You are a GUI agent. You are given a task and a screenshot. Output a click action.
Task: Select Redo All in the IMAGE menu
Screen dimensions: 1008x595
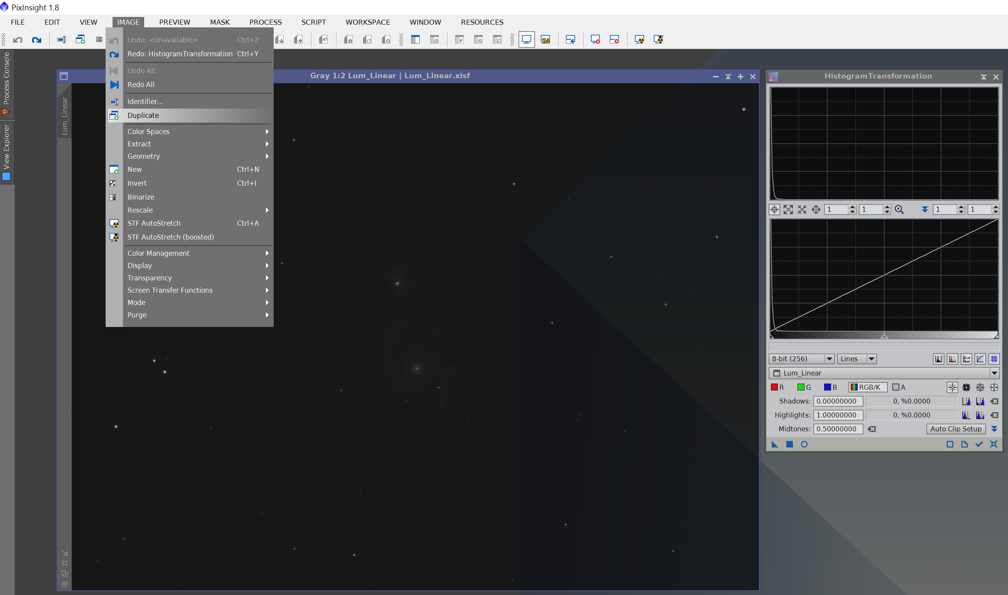pyautogui.click(x=190, y=85)
